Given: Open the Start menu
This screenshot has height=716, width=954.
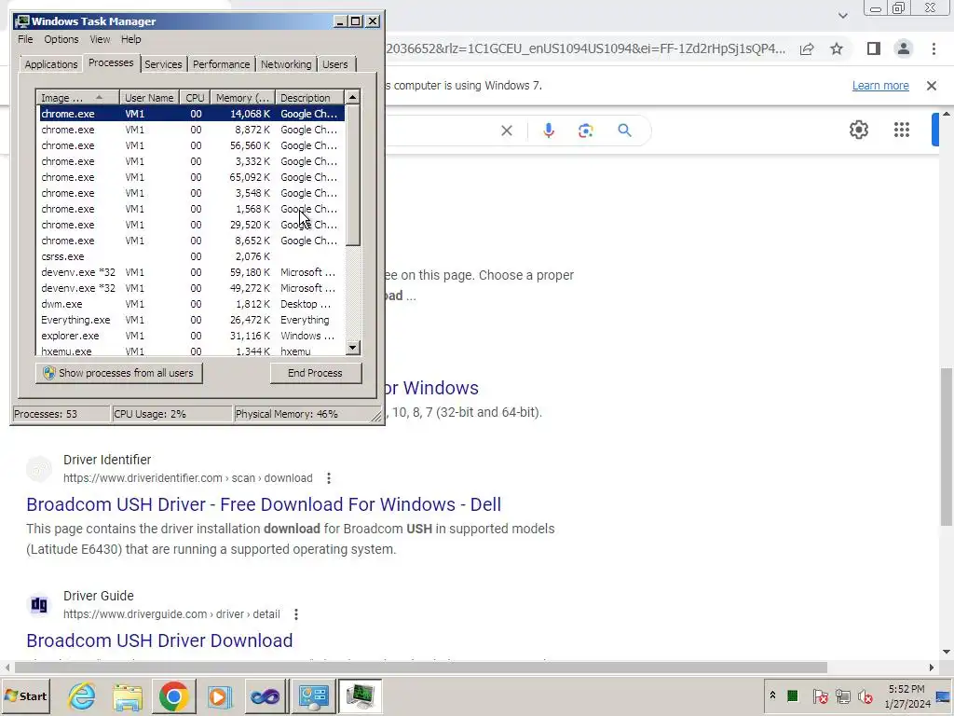Looking at the screenshot, I should [x=25, y=695].
